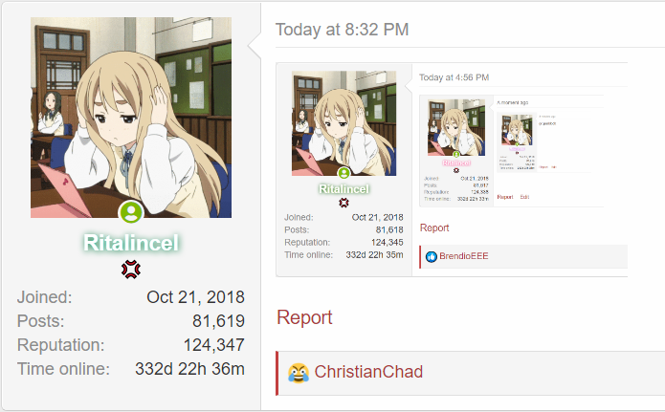Click the blue thumbs-up like icon
This screenshot has height=412, width=665.
431,257
